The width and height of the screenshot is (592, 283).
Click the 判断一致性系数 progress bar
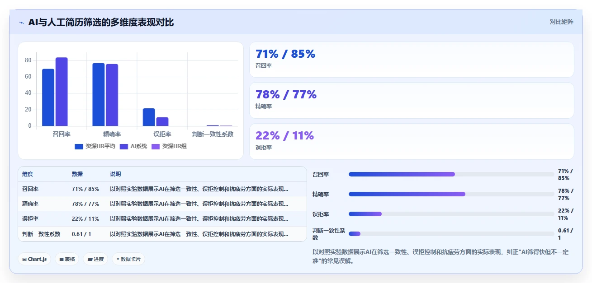click(451, 234)
